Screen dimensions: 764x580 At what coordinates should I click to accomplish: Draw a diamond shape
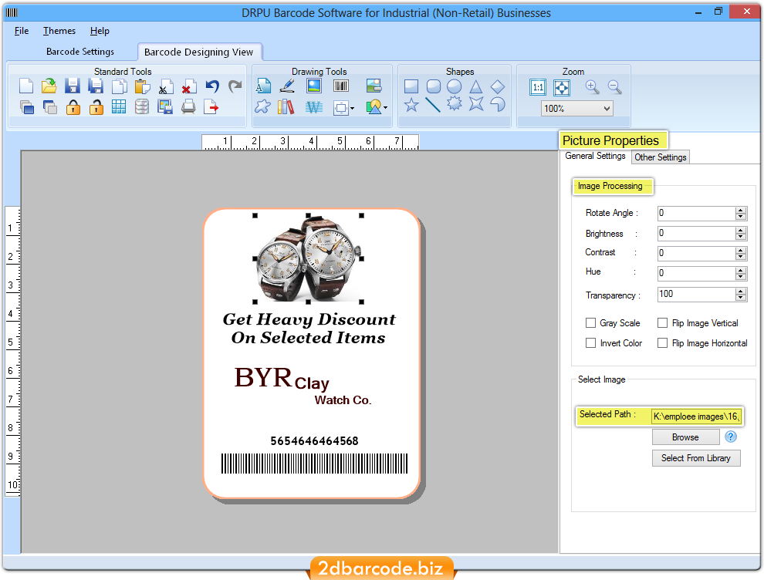pos(498,86)
